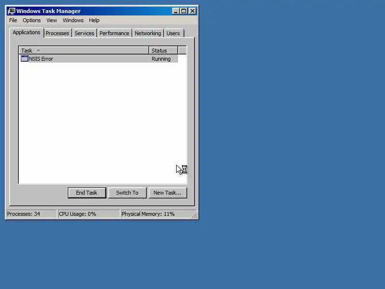
Task: Switch to the Processes tab
Action: tap(57, 33)
